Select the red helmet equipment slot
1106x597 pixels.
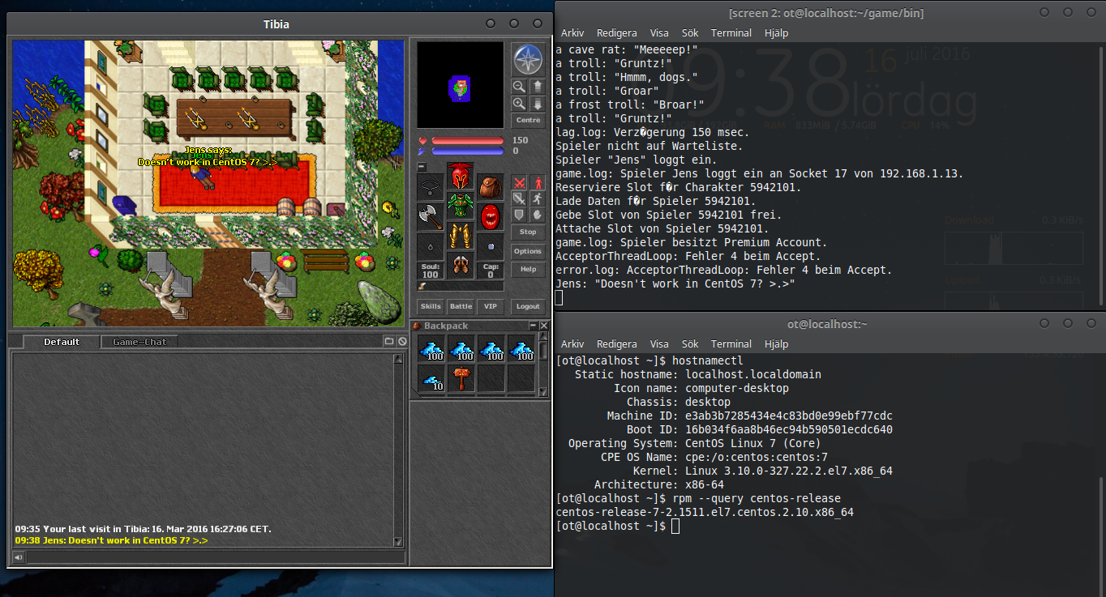click(x=461, y=176)
